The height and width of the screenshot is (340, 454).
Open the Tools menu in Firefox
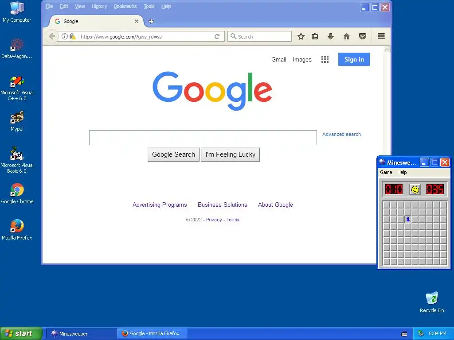(149, 6)
